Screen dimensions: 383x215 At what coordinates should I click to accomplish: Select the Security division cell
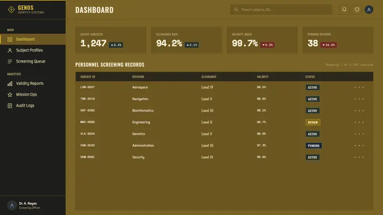(x=138, y=157)
